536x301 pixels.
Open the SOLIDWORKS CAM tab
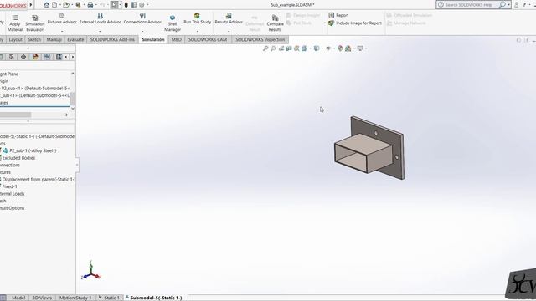click(208, 39)
